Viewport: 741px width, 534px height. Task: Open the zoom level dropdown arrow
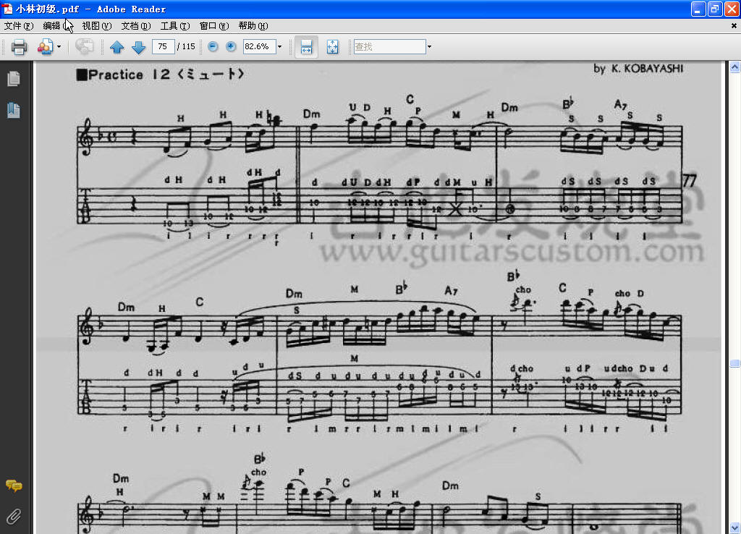tap(280, 46)
